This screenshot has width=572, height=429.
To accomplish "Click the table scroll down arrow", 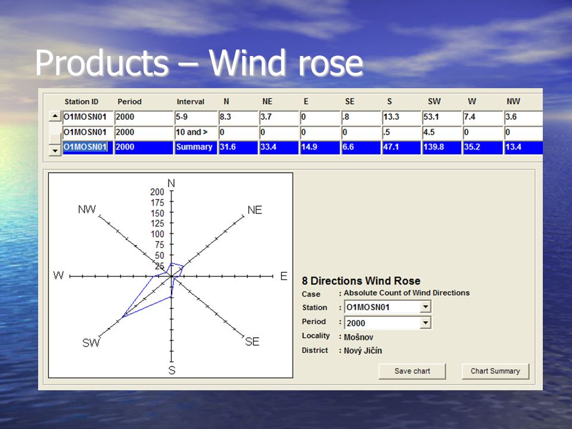I will 55,150.
